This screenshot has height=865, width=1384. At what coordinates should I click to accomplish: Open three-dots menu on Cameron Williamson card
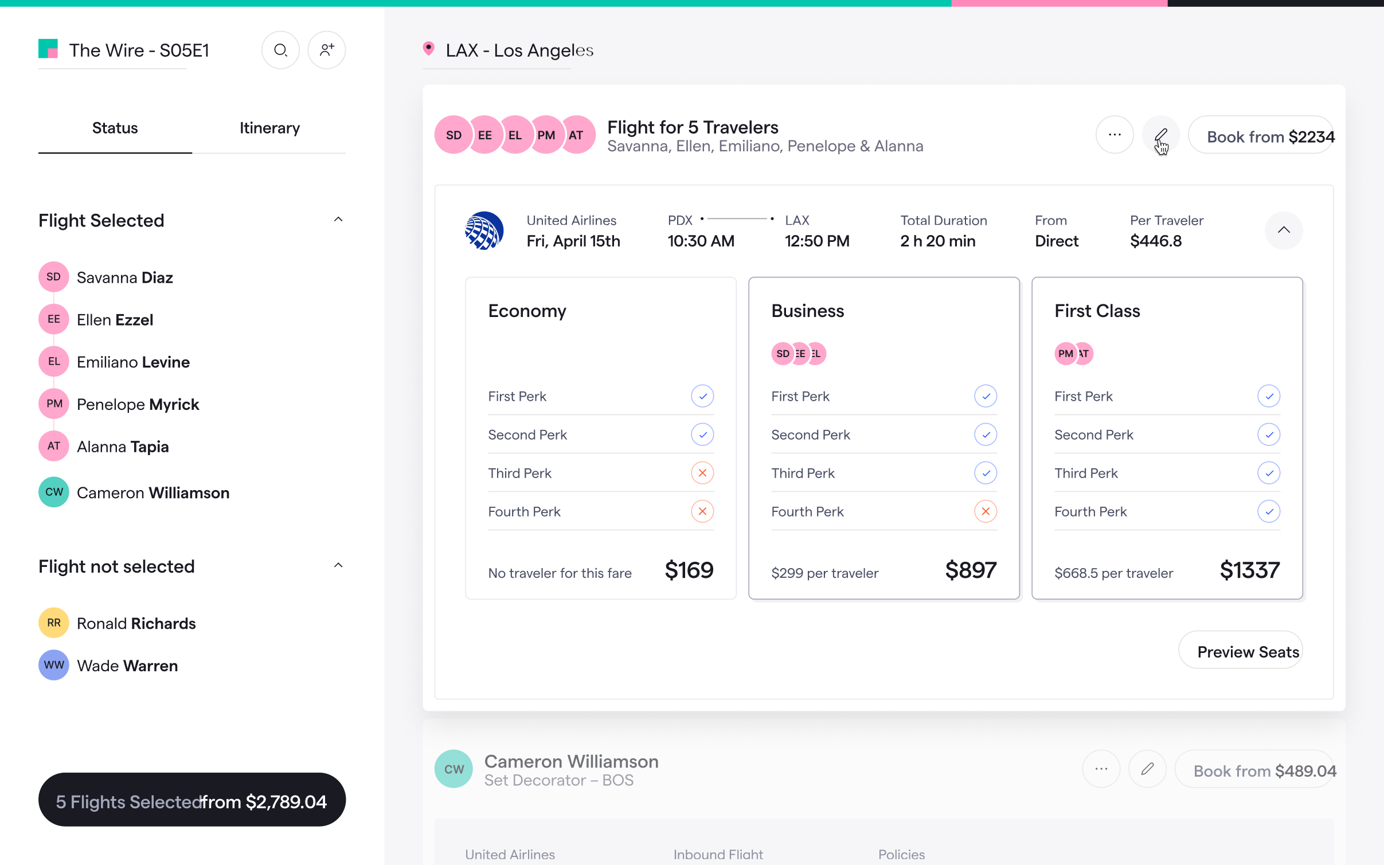click(x=1101, y=769)
